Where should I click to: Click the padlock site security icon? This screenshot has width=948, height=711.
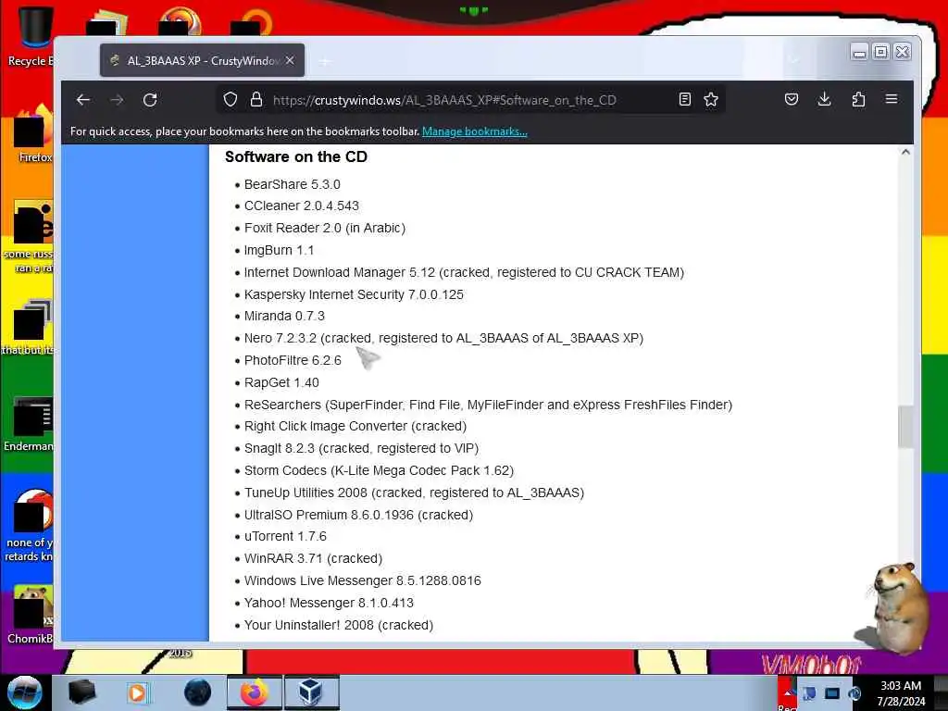(x=256, y=100)
